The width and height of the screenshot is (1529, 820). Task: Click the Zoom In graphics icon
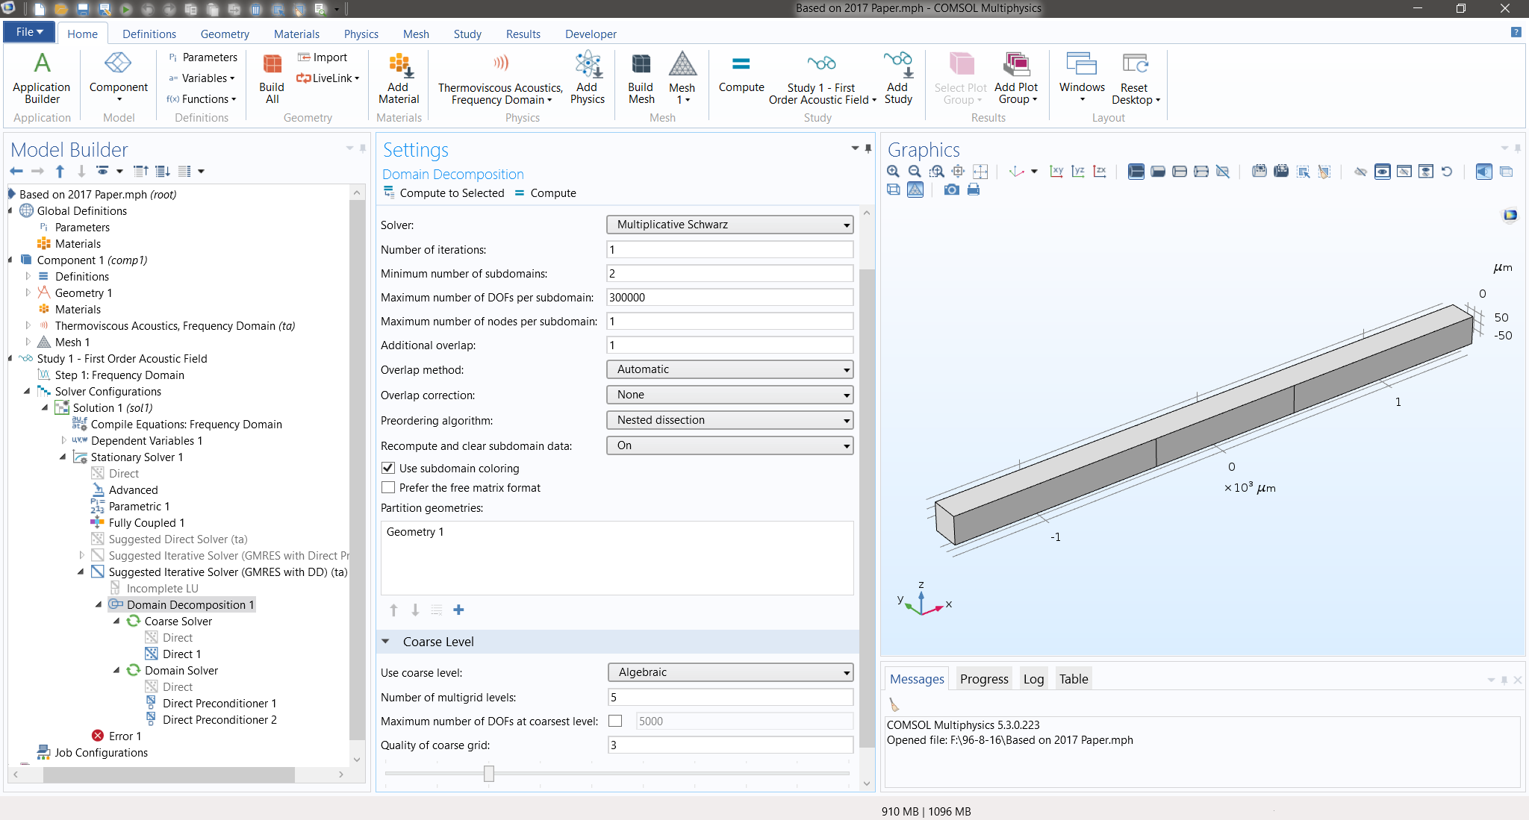coord(893,172)
